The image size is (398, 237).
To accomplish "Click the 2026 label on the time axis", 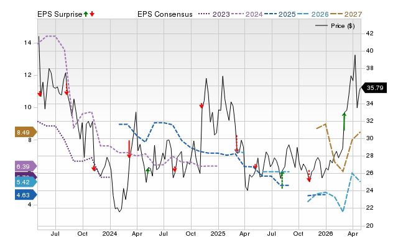I will [326, 233].
